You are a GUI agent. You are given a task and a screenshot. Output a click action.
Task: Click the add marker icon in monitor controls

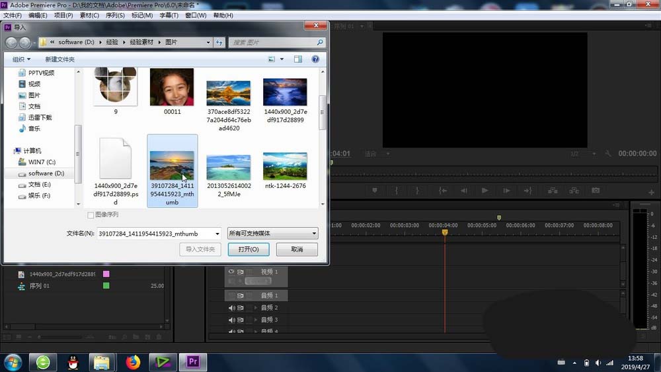375,191
